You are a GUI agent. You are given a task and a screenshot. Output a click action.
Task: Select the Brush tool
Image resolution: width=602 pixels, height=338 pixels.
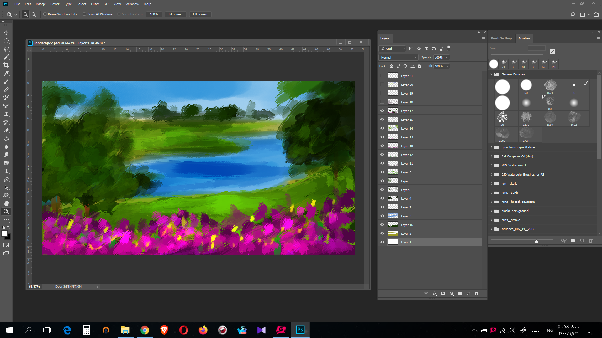(x=6, y=81)
